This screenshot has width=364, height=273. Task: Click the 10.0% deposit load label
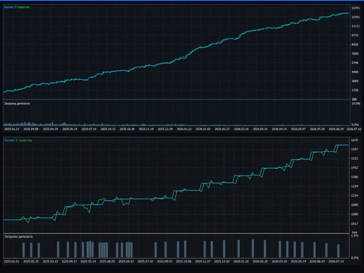click(x=356, y=104)
